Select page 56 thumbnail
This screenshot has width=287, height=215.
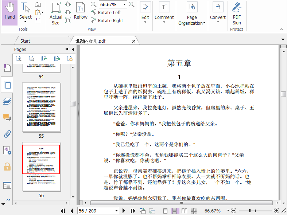pos(41,167)
